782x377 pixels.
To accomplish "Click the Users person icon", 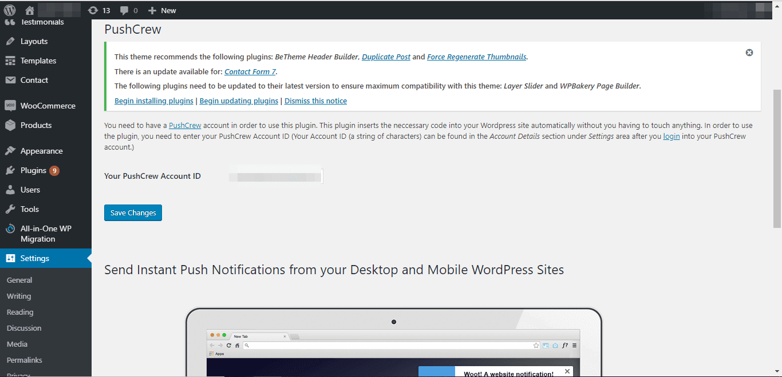I will click(10, 190).
